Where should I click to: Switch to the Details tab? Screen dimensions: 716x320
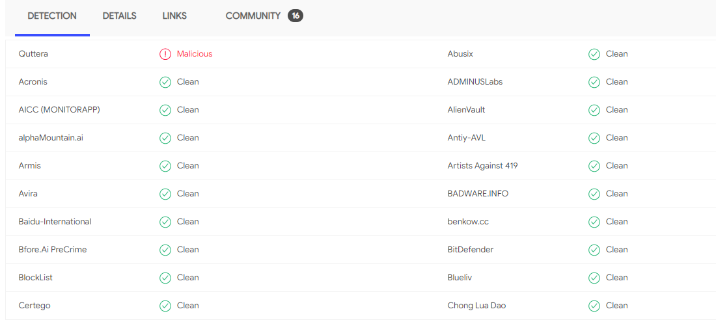(120, 16)
